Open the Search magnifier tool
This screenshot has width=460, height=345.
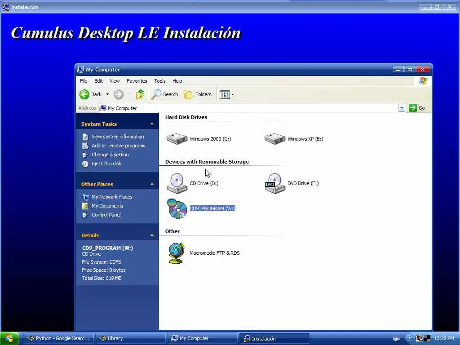tap(156, 94)
